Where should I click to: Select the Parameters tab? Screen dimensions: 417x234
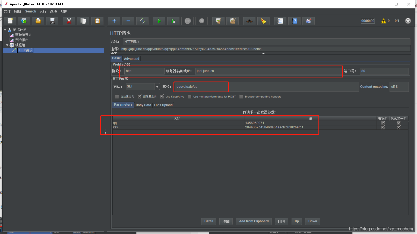(123, 105)
